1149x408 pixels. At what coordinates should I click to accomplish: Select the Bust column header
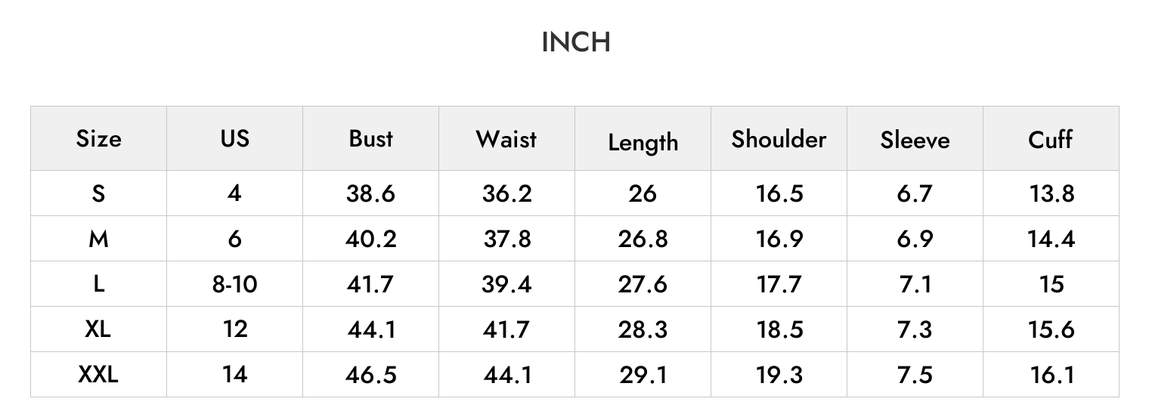coord(370,138)
